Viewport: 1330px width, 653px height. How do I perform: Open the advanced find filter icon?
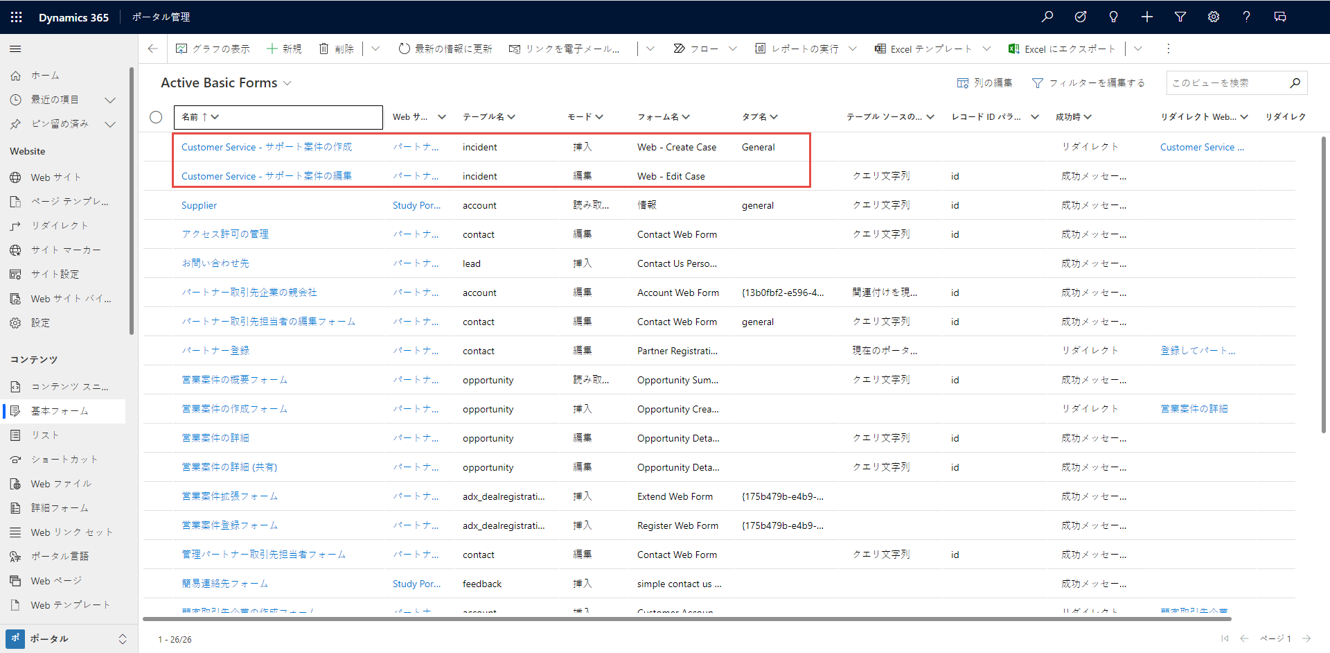coord(1180,17)
